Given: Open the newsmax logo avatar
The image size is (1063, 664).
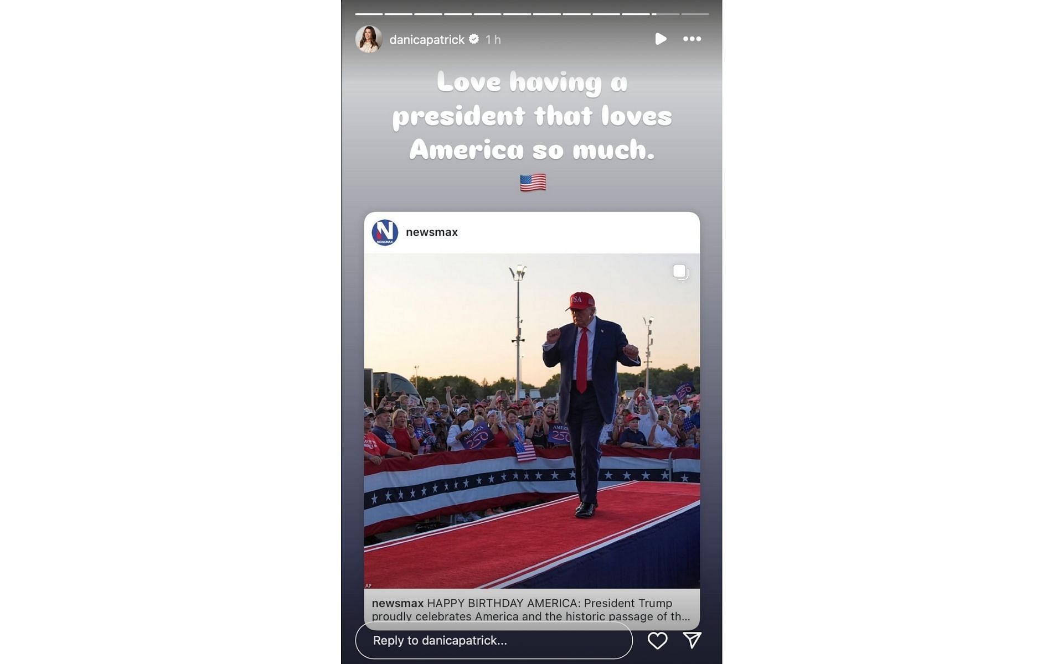Looking at the screenshot, I should 385,232.
